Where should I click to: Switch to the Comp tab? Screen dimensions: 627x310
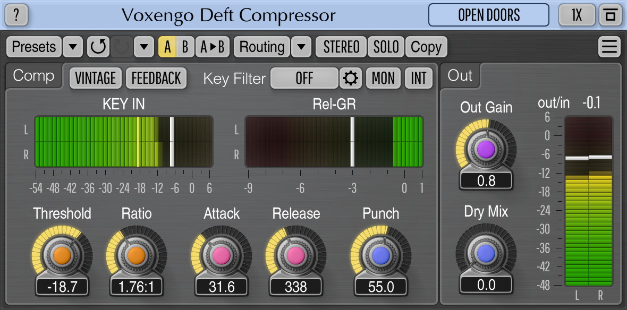33,76
